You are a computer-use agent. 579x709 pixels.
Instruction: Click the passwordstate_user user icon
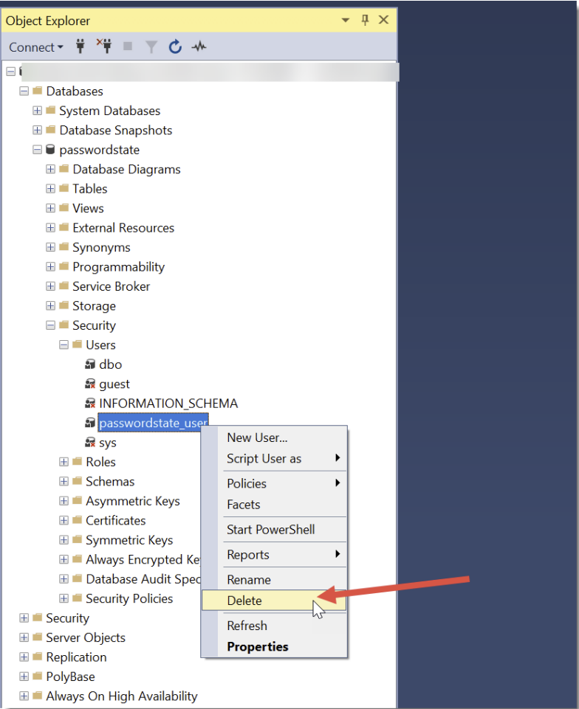pos(90,423)
